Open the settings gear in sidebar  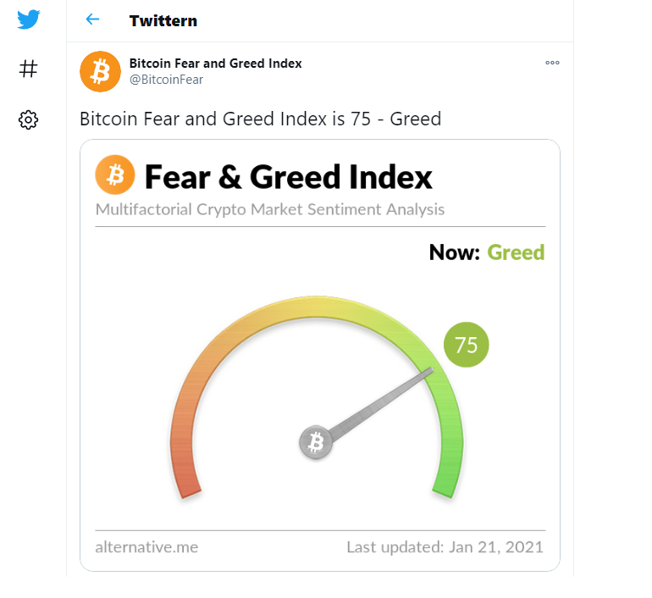[x=28, y=120]
